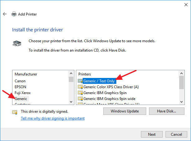
Task: Click Manufacturer list scrollbar thumb
Action: (x=71, y=79)
